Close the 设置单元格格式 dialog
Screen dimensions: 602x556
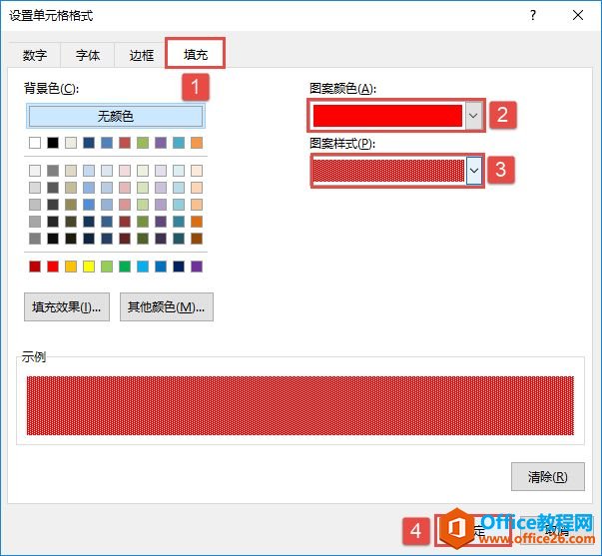point(577,15)
